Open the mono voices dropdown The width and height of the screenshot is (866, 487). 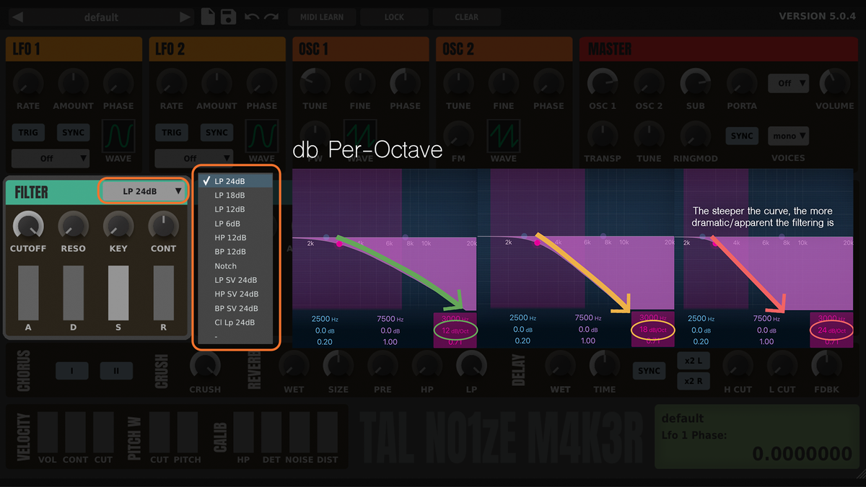pos(787,136)
